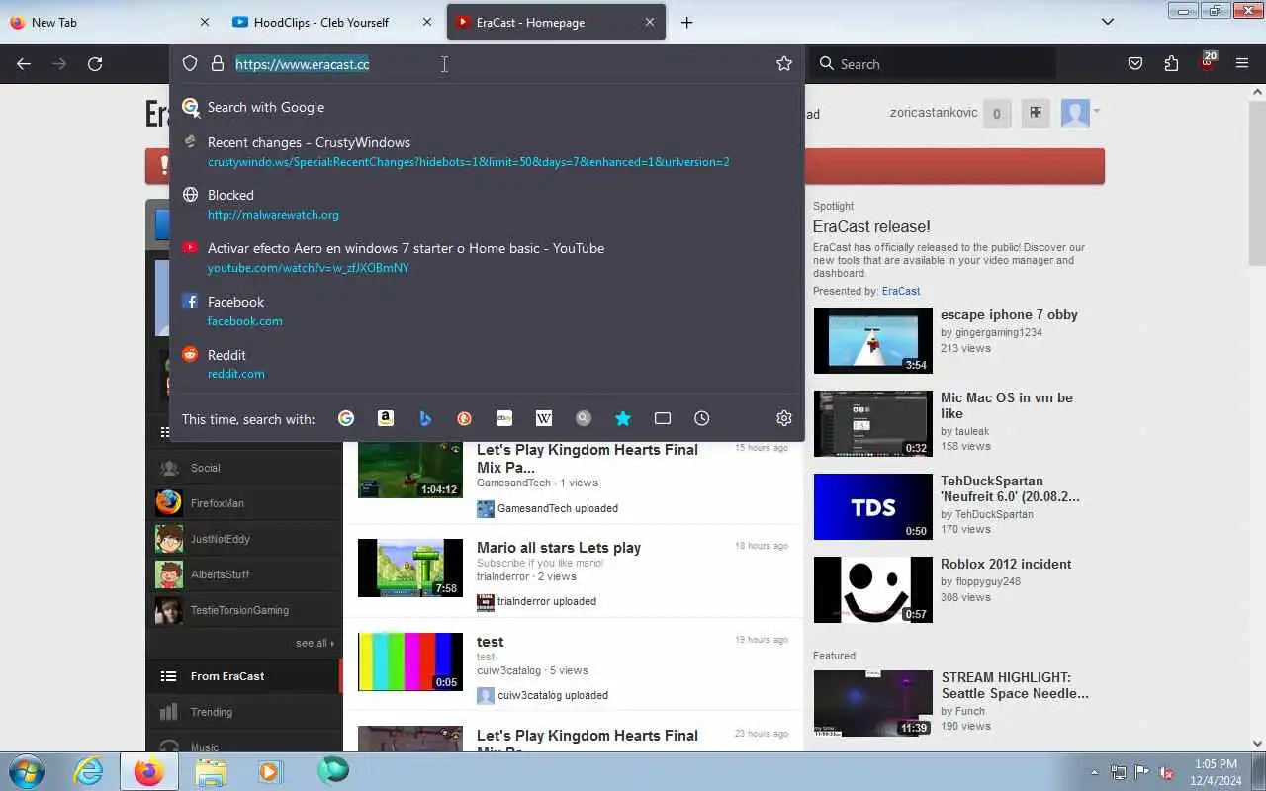Open Roblox 2012 incident video title

[1006, 564]
